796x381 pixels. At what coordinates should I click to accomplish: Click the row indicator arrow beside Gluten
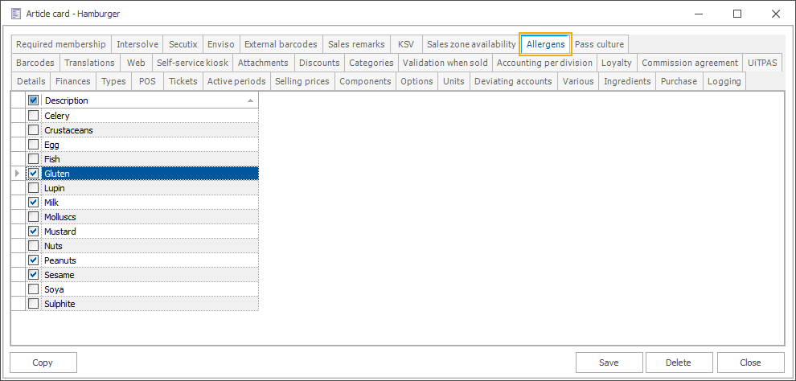[18, 174]
